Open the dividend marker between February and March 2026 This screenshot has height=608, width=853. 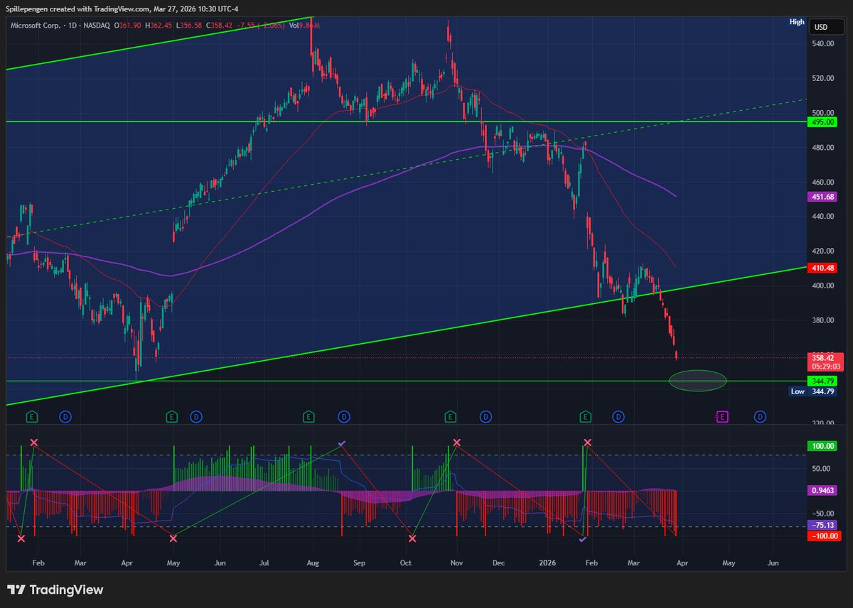[x=619, y=416]
